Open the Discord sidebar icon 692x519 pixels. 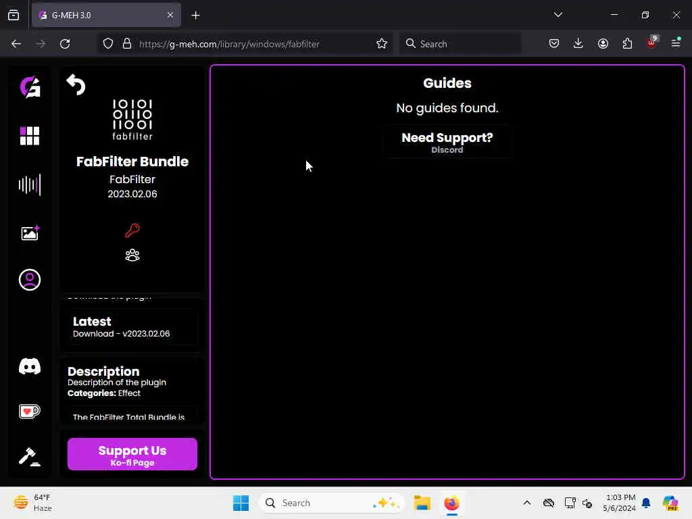click(30, 366)
